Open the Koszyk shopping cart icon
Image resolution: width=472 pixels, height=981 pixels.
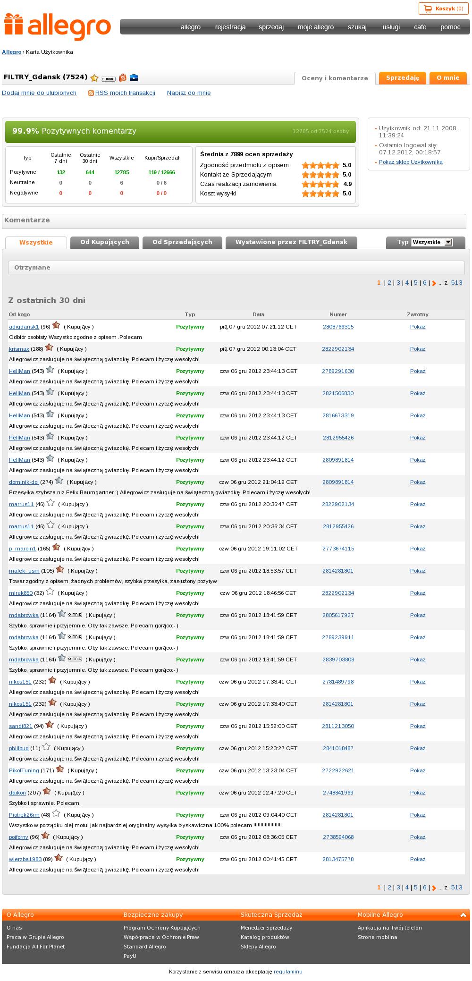428,8
